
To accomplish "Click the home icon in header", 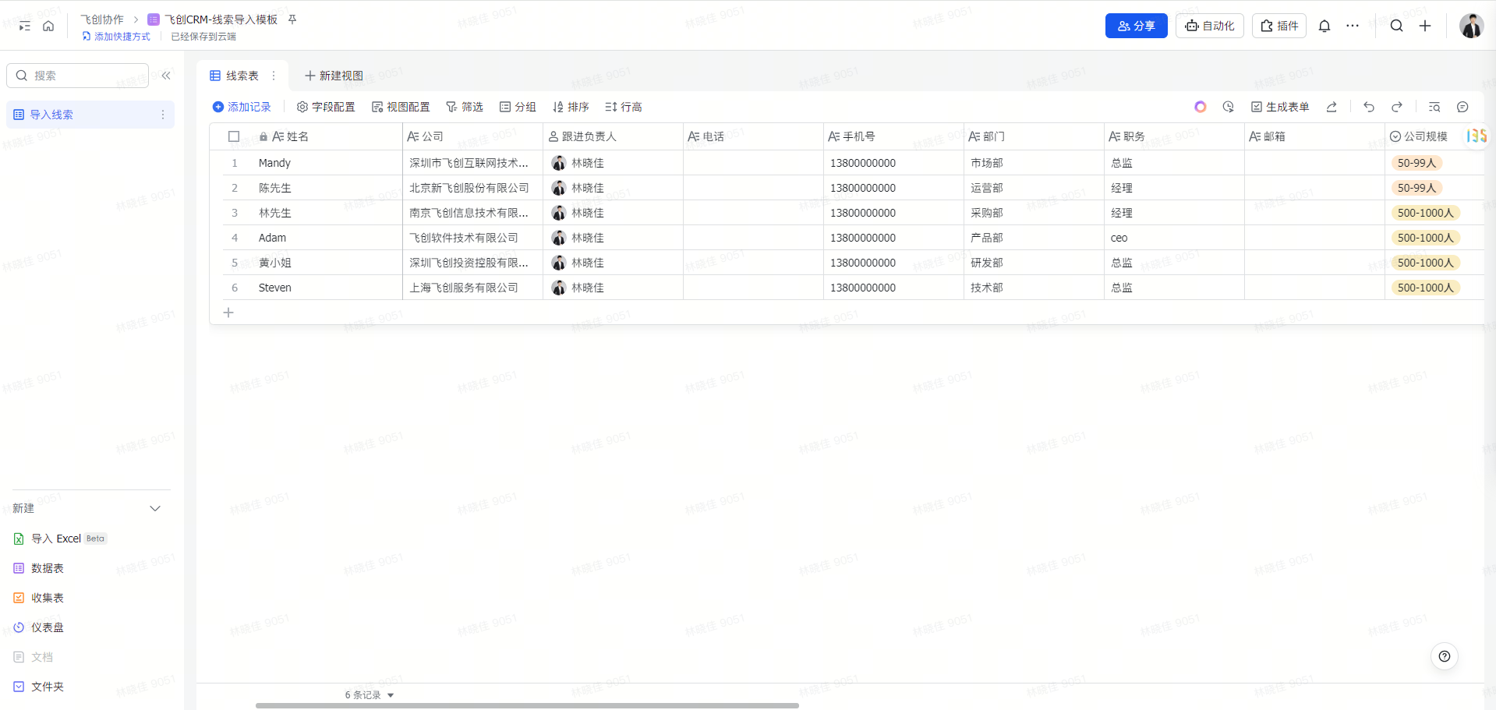I will point(48,26).
